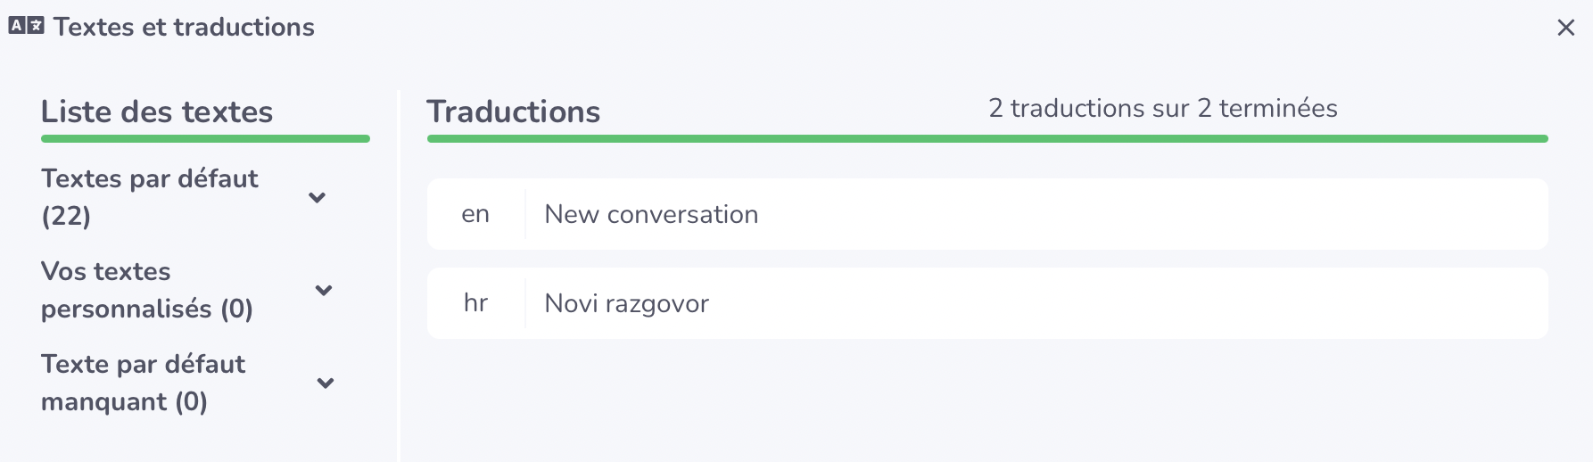Click the "2 traductions sur 2 terminées" status text
The width and height of the screenshot is (1593, 462).
pos(1162,108)
